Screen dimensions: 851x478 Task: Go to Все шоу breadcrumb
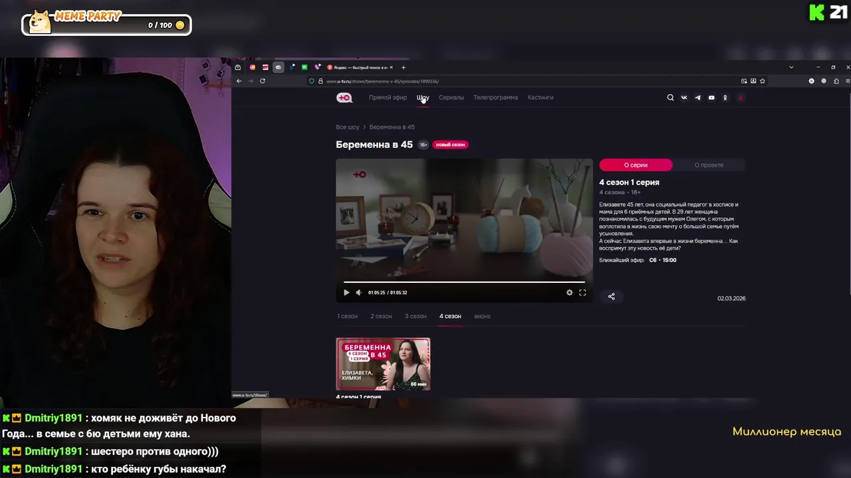tap(347, 127)
